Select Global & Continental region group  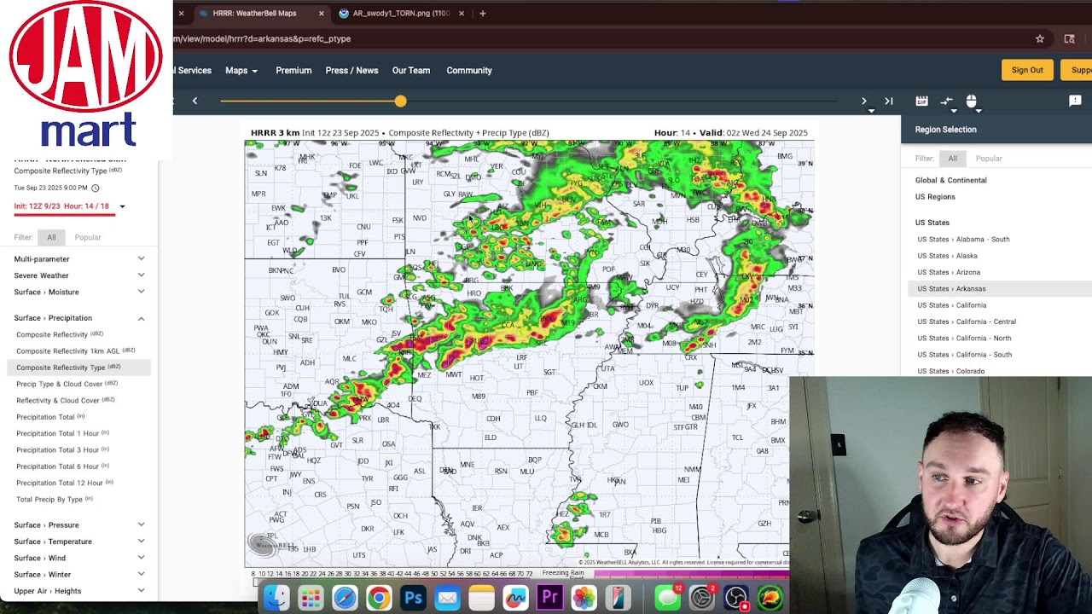[951, 181]
